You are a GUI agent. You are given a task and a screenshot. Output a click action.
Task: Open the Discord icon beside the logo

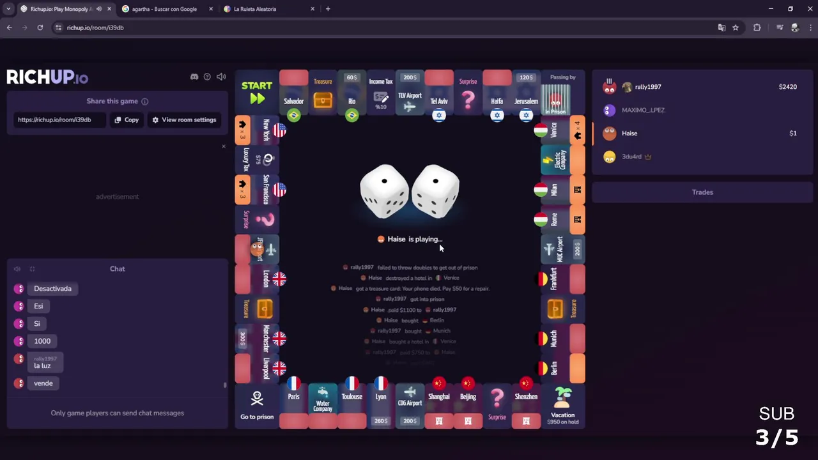194,77
